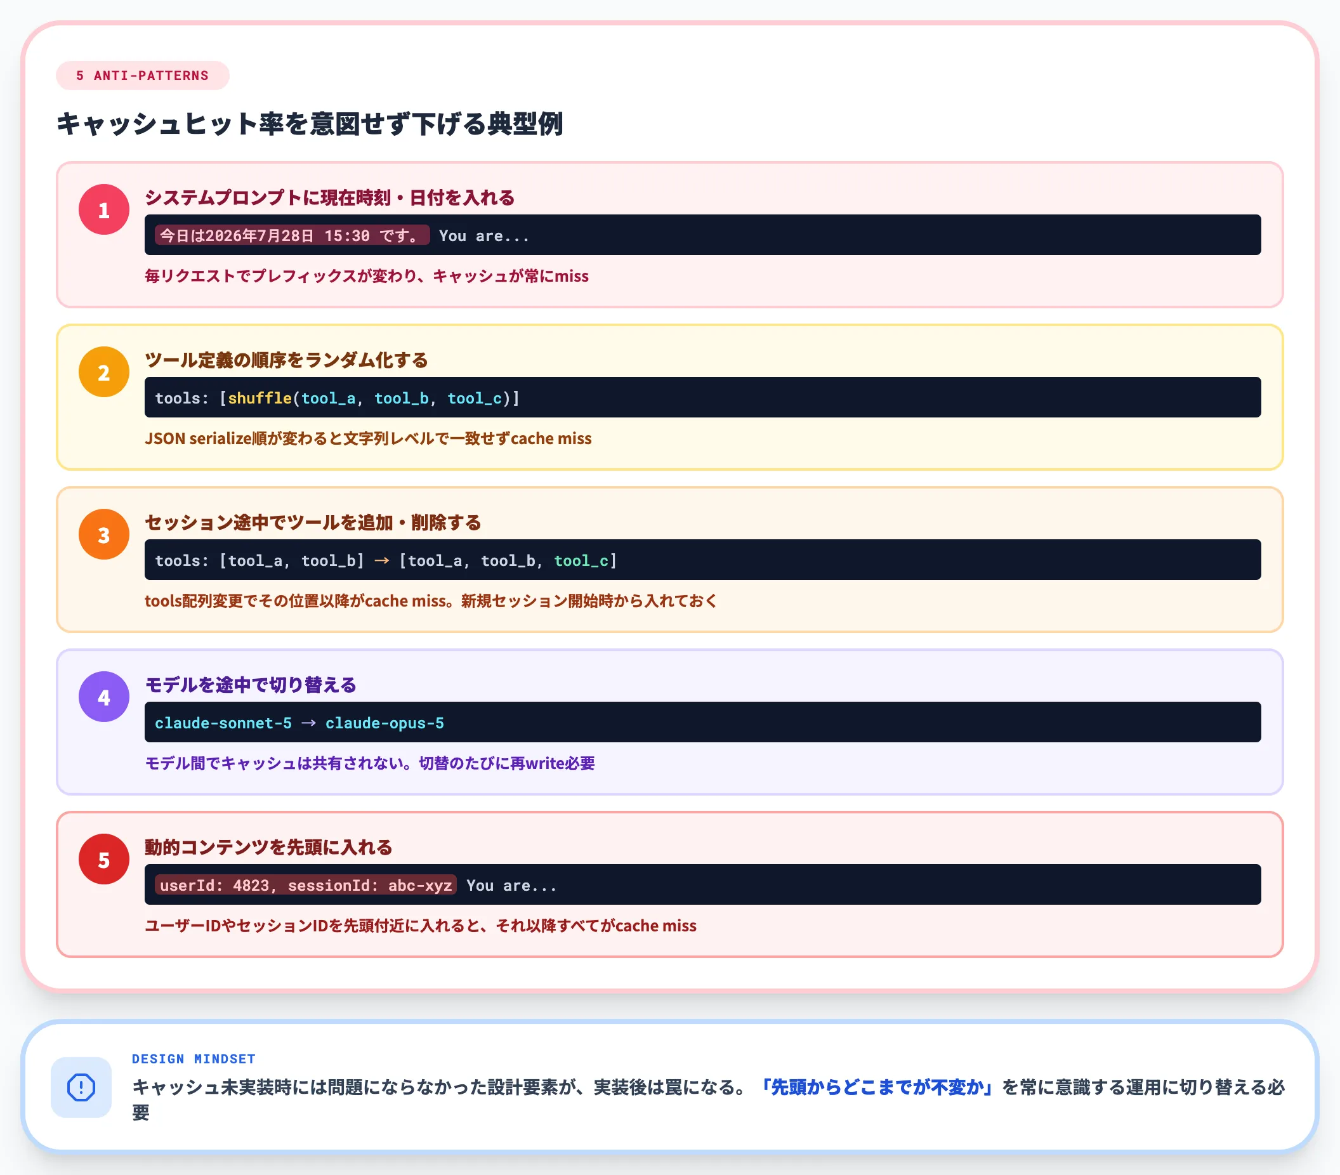Click the title システムプロンプトに現在時刻・日付を入れる

pyautogui.click(x=330, y=197)
